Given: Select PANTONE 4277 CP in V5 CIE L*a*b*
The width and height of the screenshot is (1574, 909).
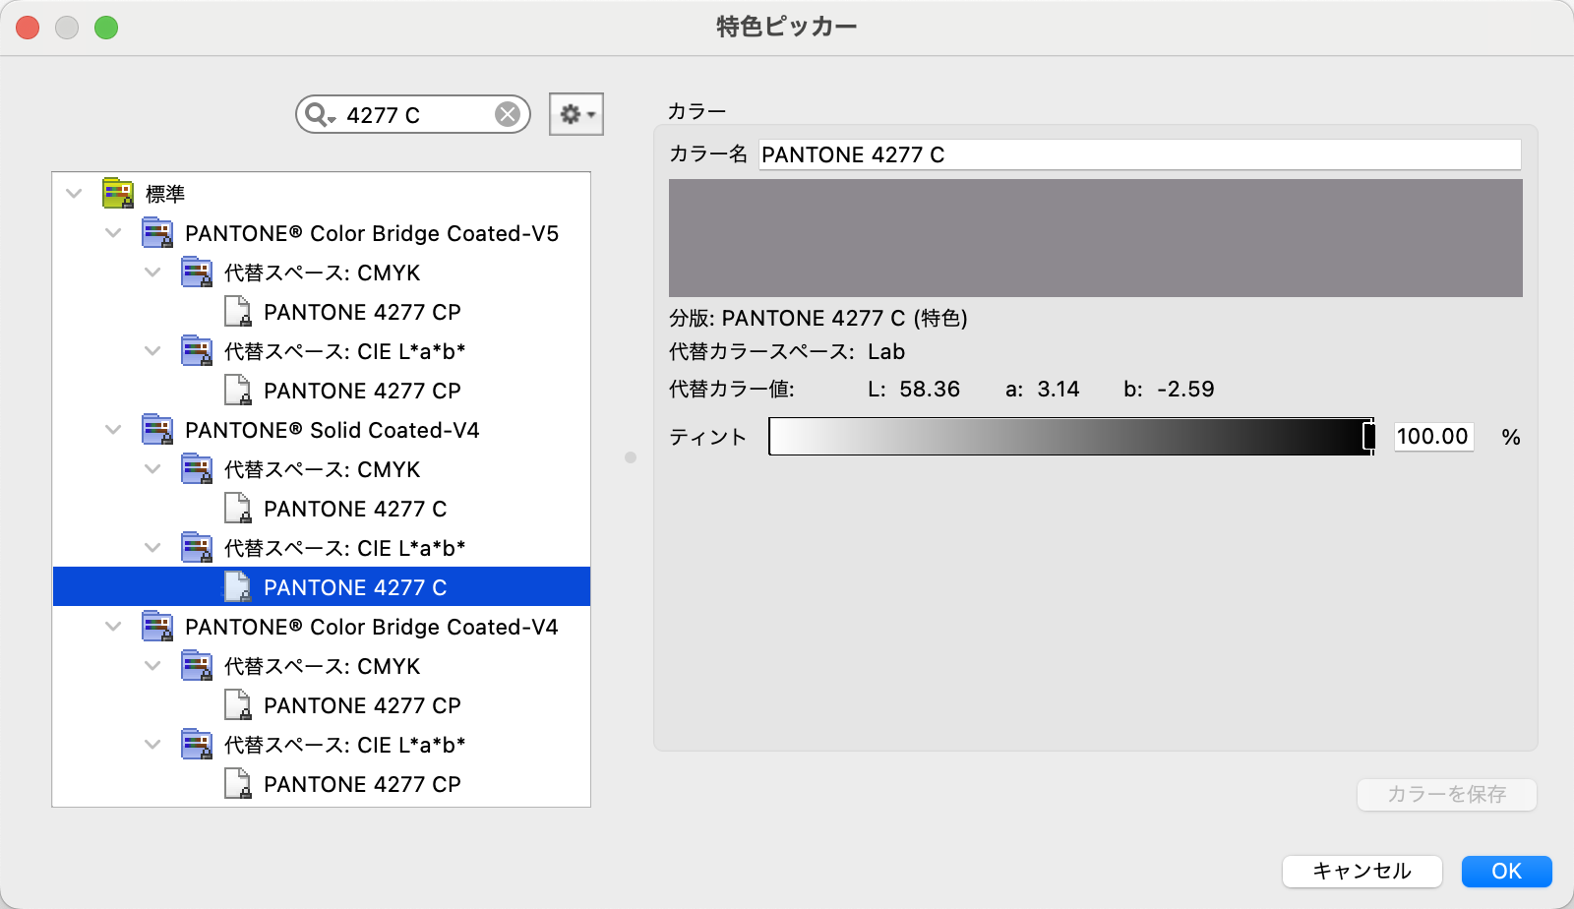Looking at the screenshot, I should point(362,391).
